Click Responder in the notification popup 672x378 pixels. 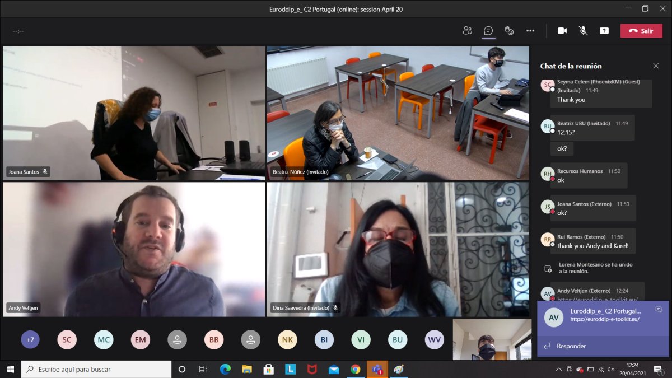[x=571, y=346]
